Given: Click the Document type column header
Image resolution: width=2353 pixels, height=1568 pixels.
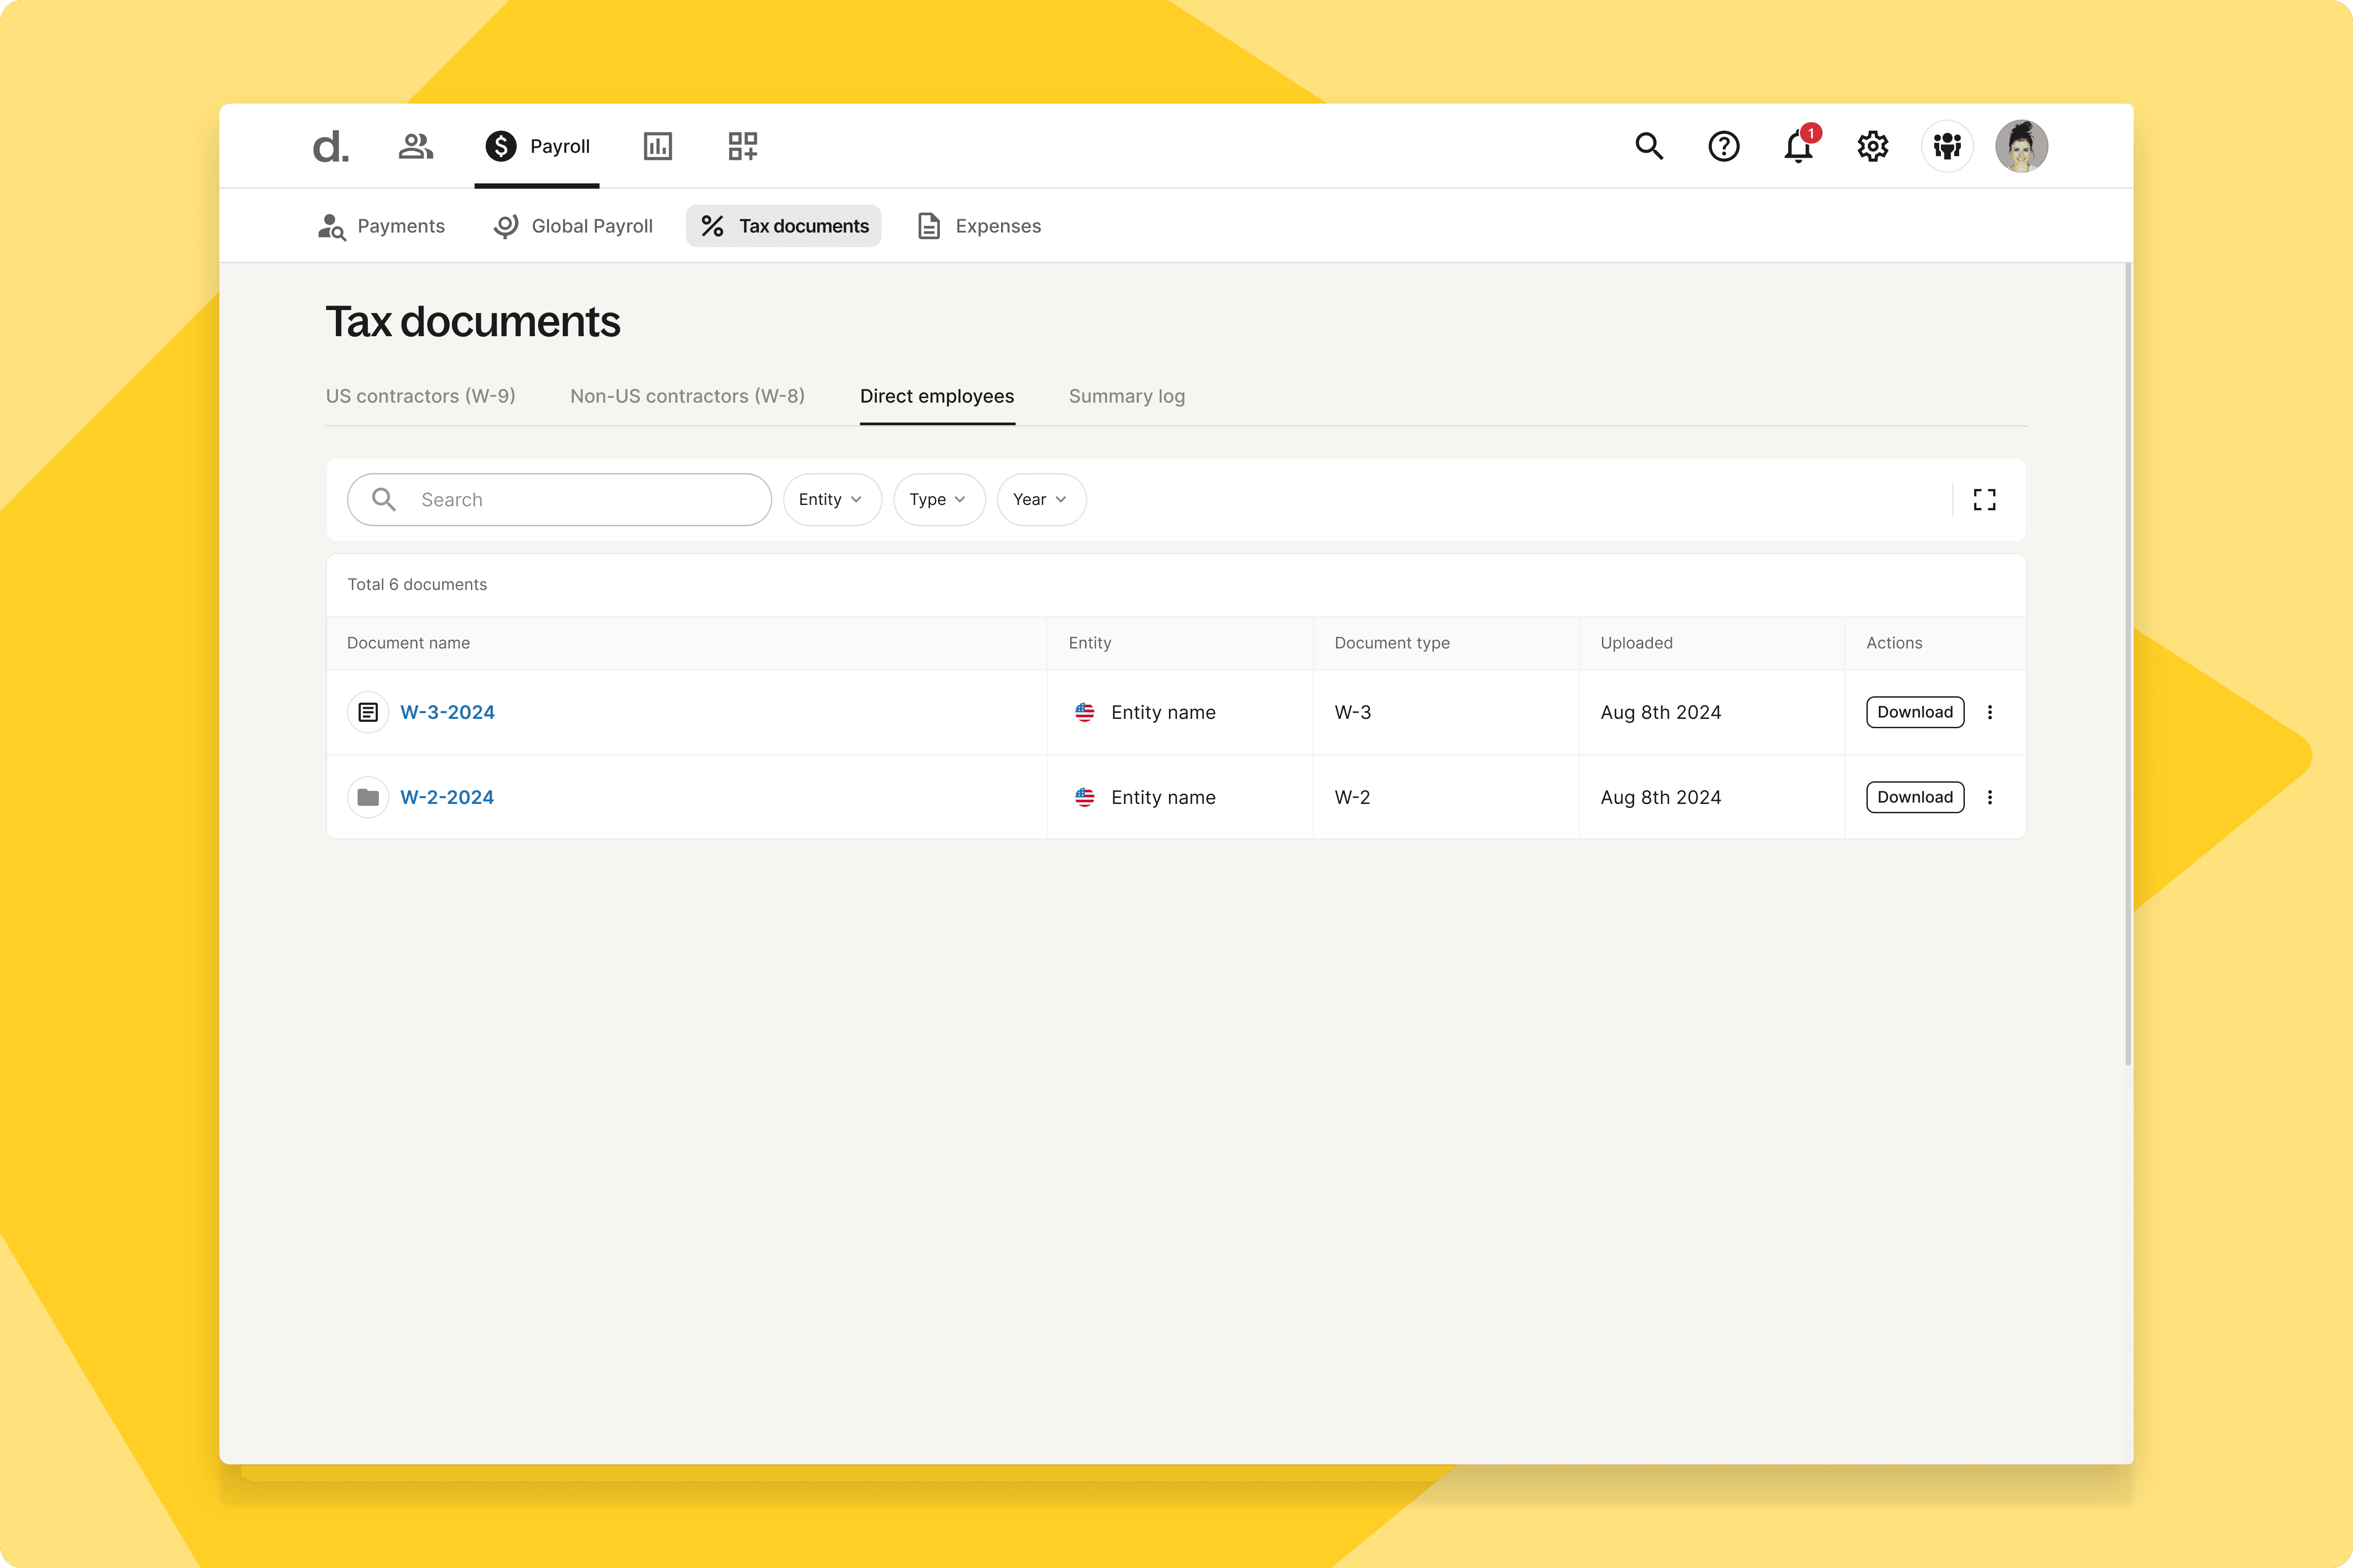Looking at the screenshot, I should (1391, 643).
